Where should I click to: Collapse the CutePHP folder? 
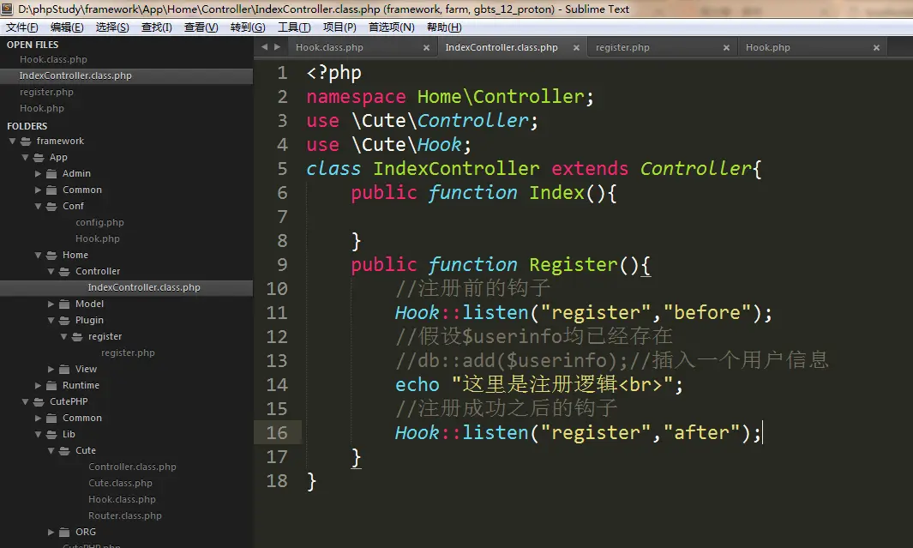25,402
